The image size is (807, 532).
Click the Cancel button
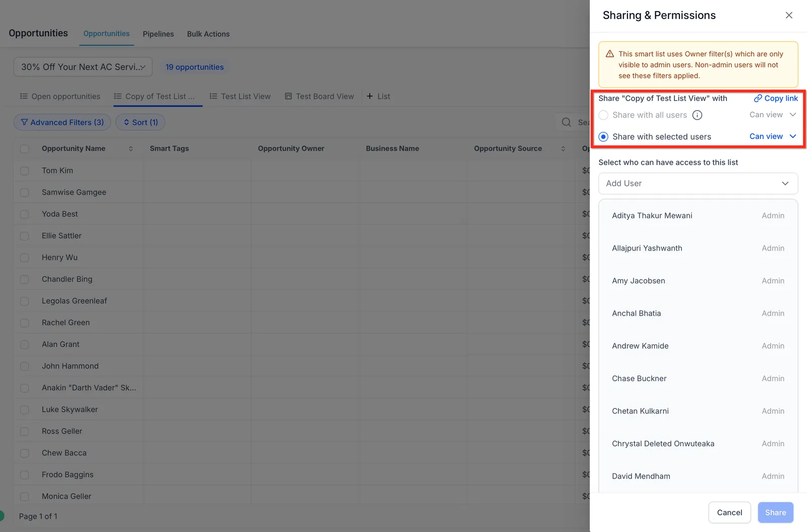click(729, 512)
